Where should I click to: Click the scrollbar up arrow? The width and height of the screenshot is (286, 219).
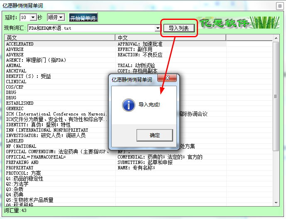click(276, 38)
